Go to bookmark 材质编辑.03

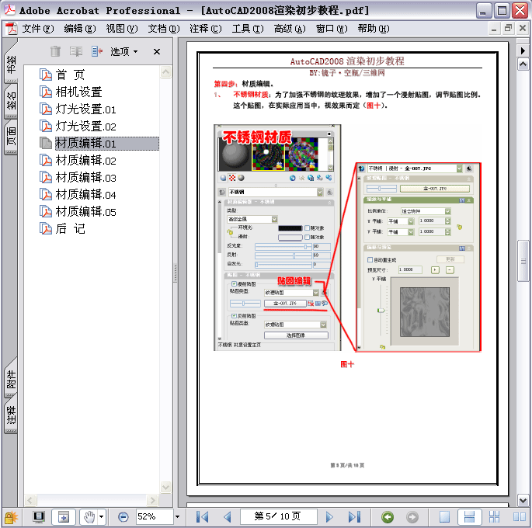(86, 177)
